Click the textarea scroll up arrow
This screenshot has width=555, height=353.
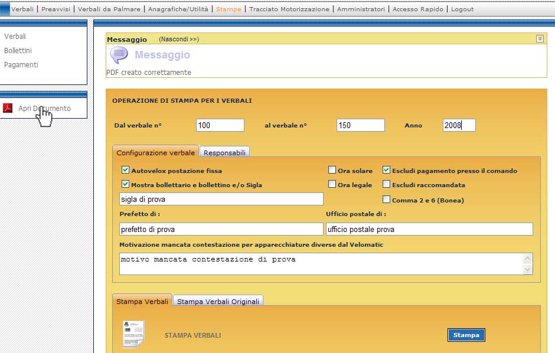click(x=527, y=258)
